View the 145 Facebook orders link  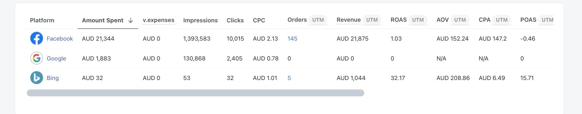click(292, 38)
